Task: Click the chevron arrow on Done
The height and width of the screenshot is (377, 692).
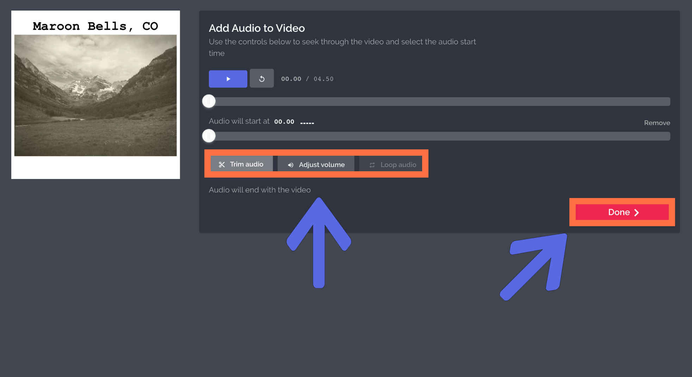Action: click(637, 212)
